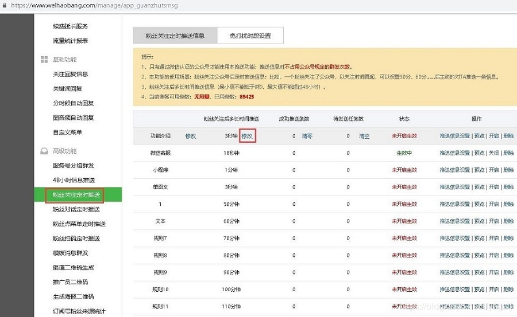This screenshot has height=317, width=517.
Task: Open 续费延长服务 in the sidebar
Action: point(70,26)
